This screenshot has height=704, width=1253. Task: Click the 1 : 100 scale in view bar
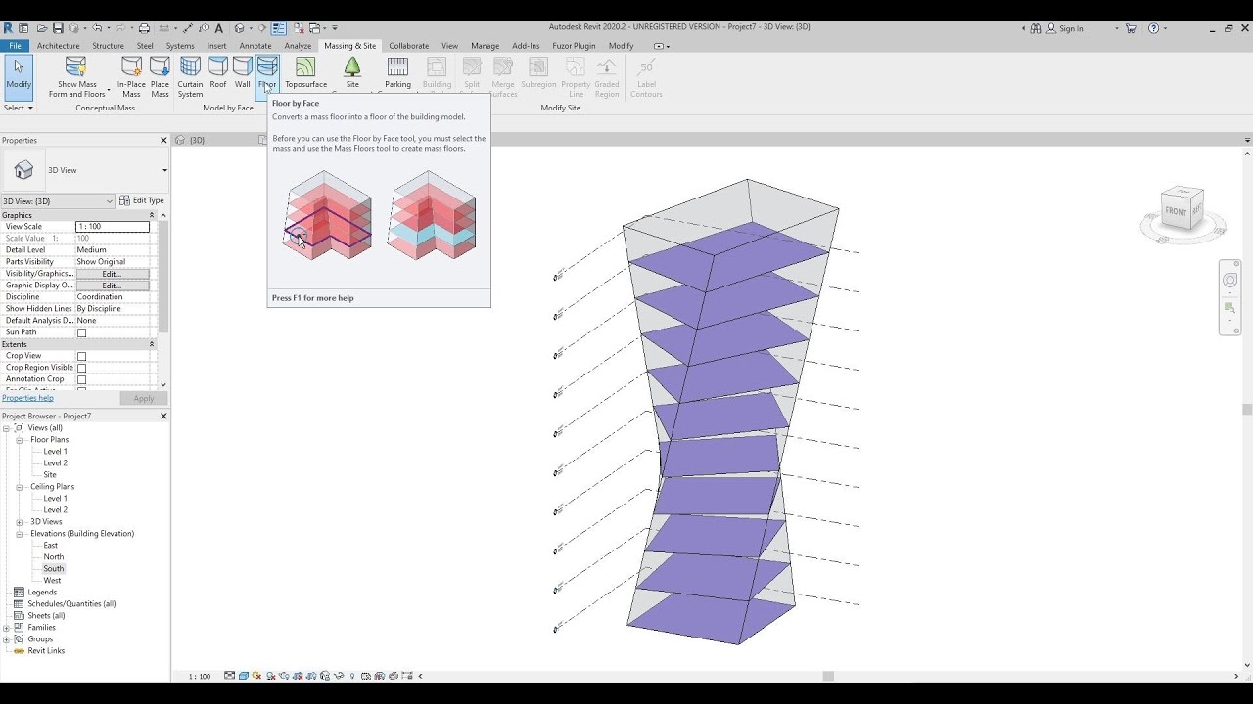200,677
